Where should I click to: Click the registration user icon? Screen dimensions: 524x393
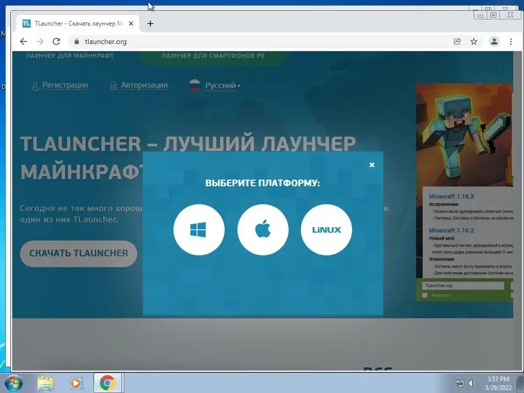[x=35, y=86]
